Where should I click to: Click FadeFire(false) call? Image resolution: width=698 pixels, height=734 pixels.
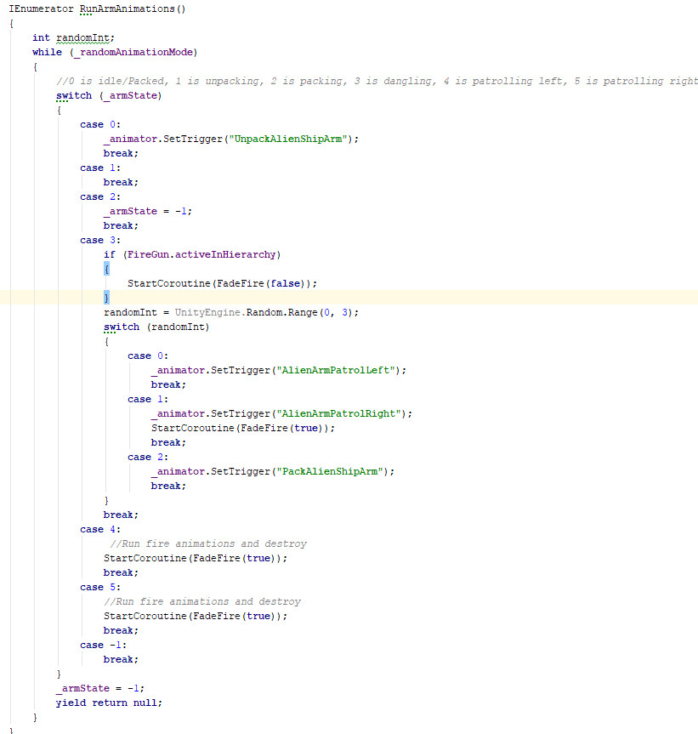[x=261, y=284]
